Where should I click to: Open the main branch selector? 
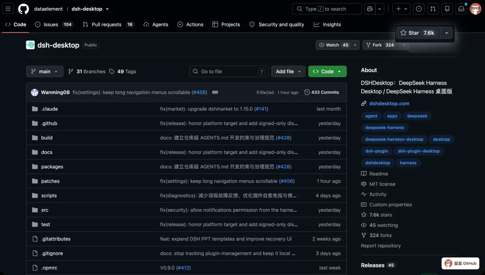coord(44,71)
